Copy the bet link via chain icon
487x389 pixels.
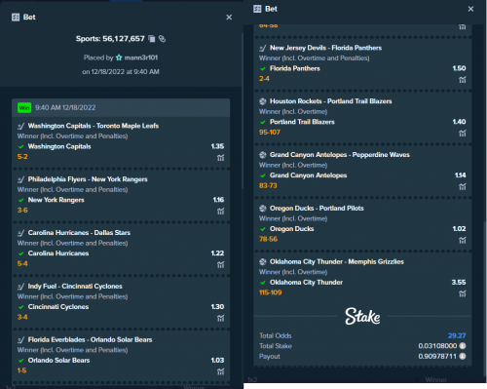click(x=162, y=39)
